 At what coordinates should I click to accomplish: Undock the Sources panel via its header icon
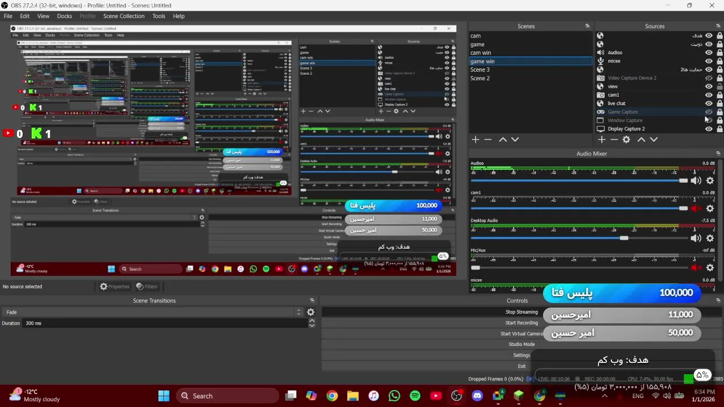pyautogui.click(x=718, y=26)
